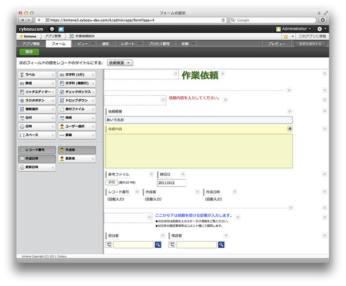Click the 締切日 date input field
This screenshot has width=346, height=286.
pyautogui.click(x=171, y=183)
